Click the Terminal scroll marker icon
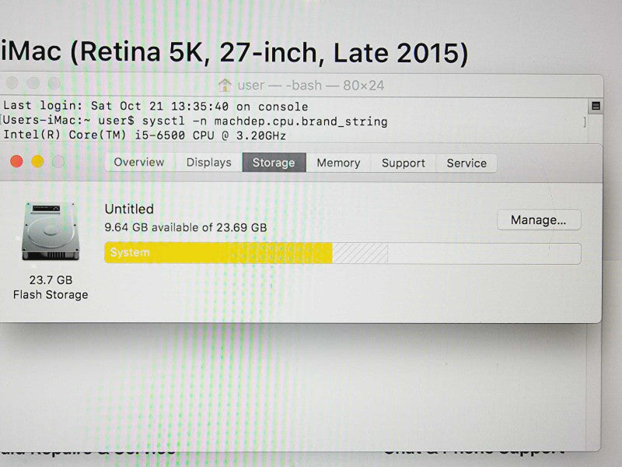This screenshot has width=622, height=467. coord(596,106)
